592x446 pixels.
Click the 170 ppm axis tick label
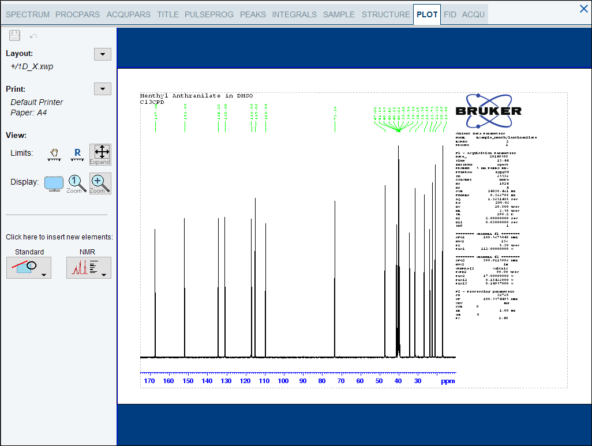click(x=149, y=381)
